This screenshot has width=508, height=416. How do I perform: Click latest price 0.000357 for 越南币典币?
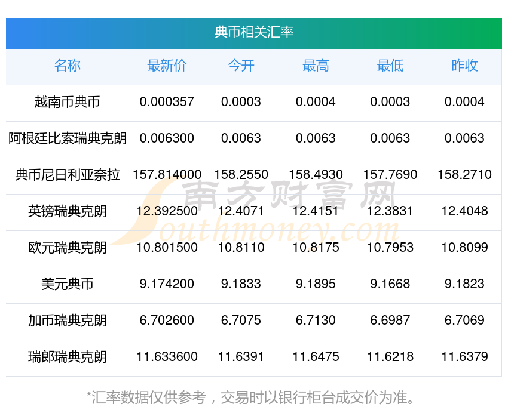pyautogui.click(x=167, y=102)
